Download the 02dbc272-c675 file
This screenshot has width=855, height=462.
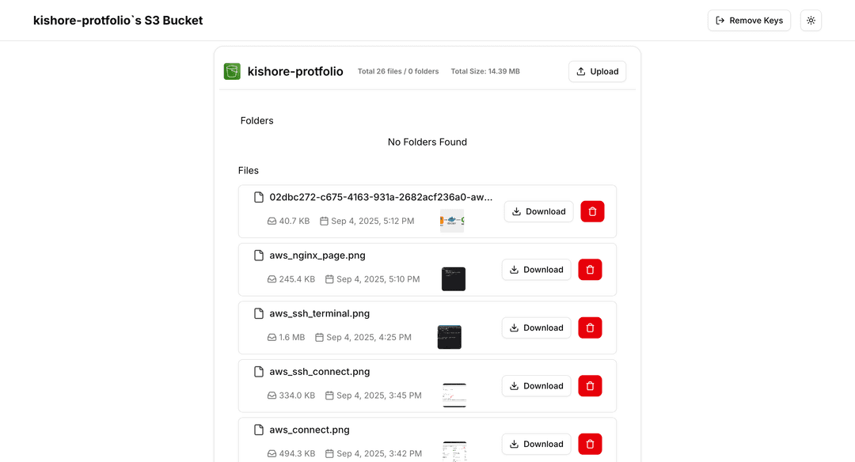click(x=538, y=211)
